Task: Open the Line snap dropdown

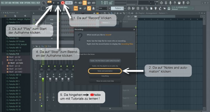Action: coord(103,8)
